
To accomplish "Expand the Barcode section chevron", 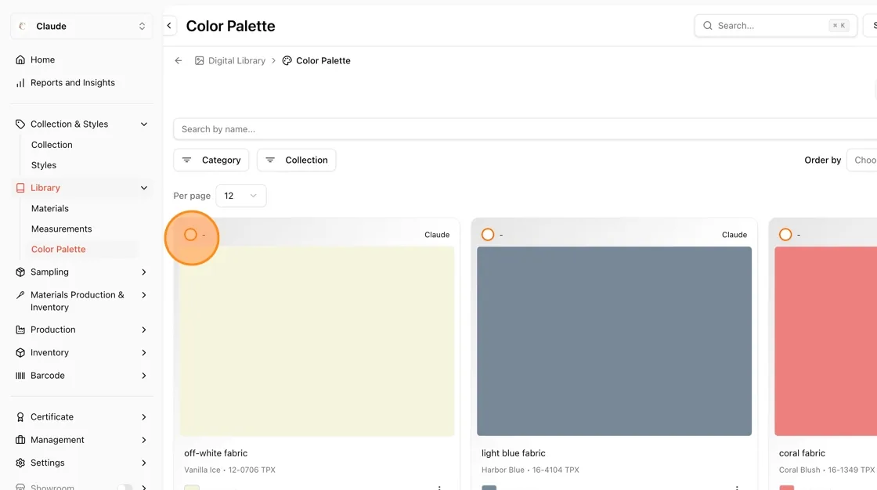I will click(144, 376).
